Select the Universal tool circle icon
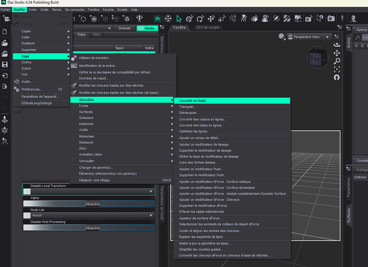 click(190, 18)
